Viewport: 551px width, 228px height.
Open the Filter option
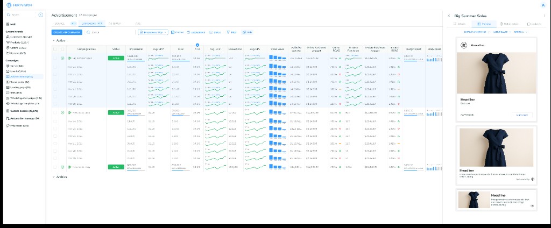(x=231, y=32)
